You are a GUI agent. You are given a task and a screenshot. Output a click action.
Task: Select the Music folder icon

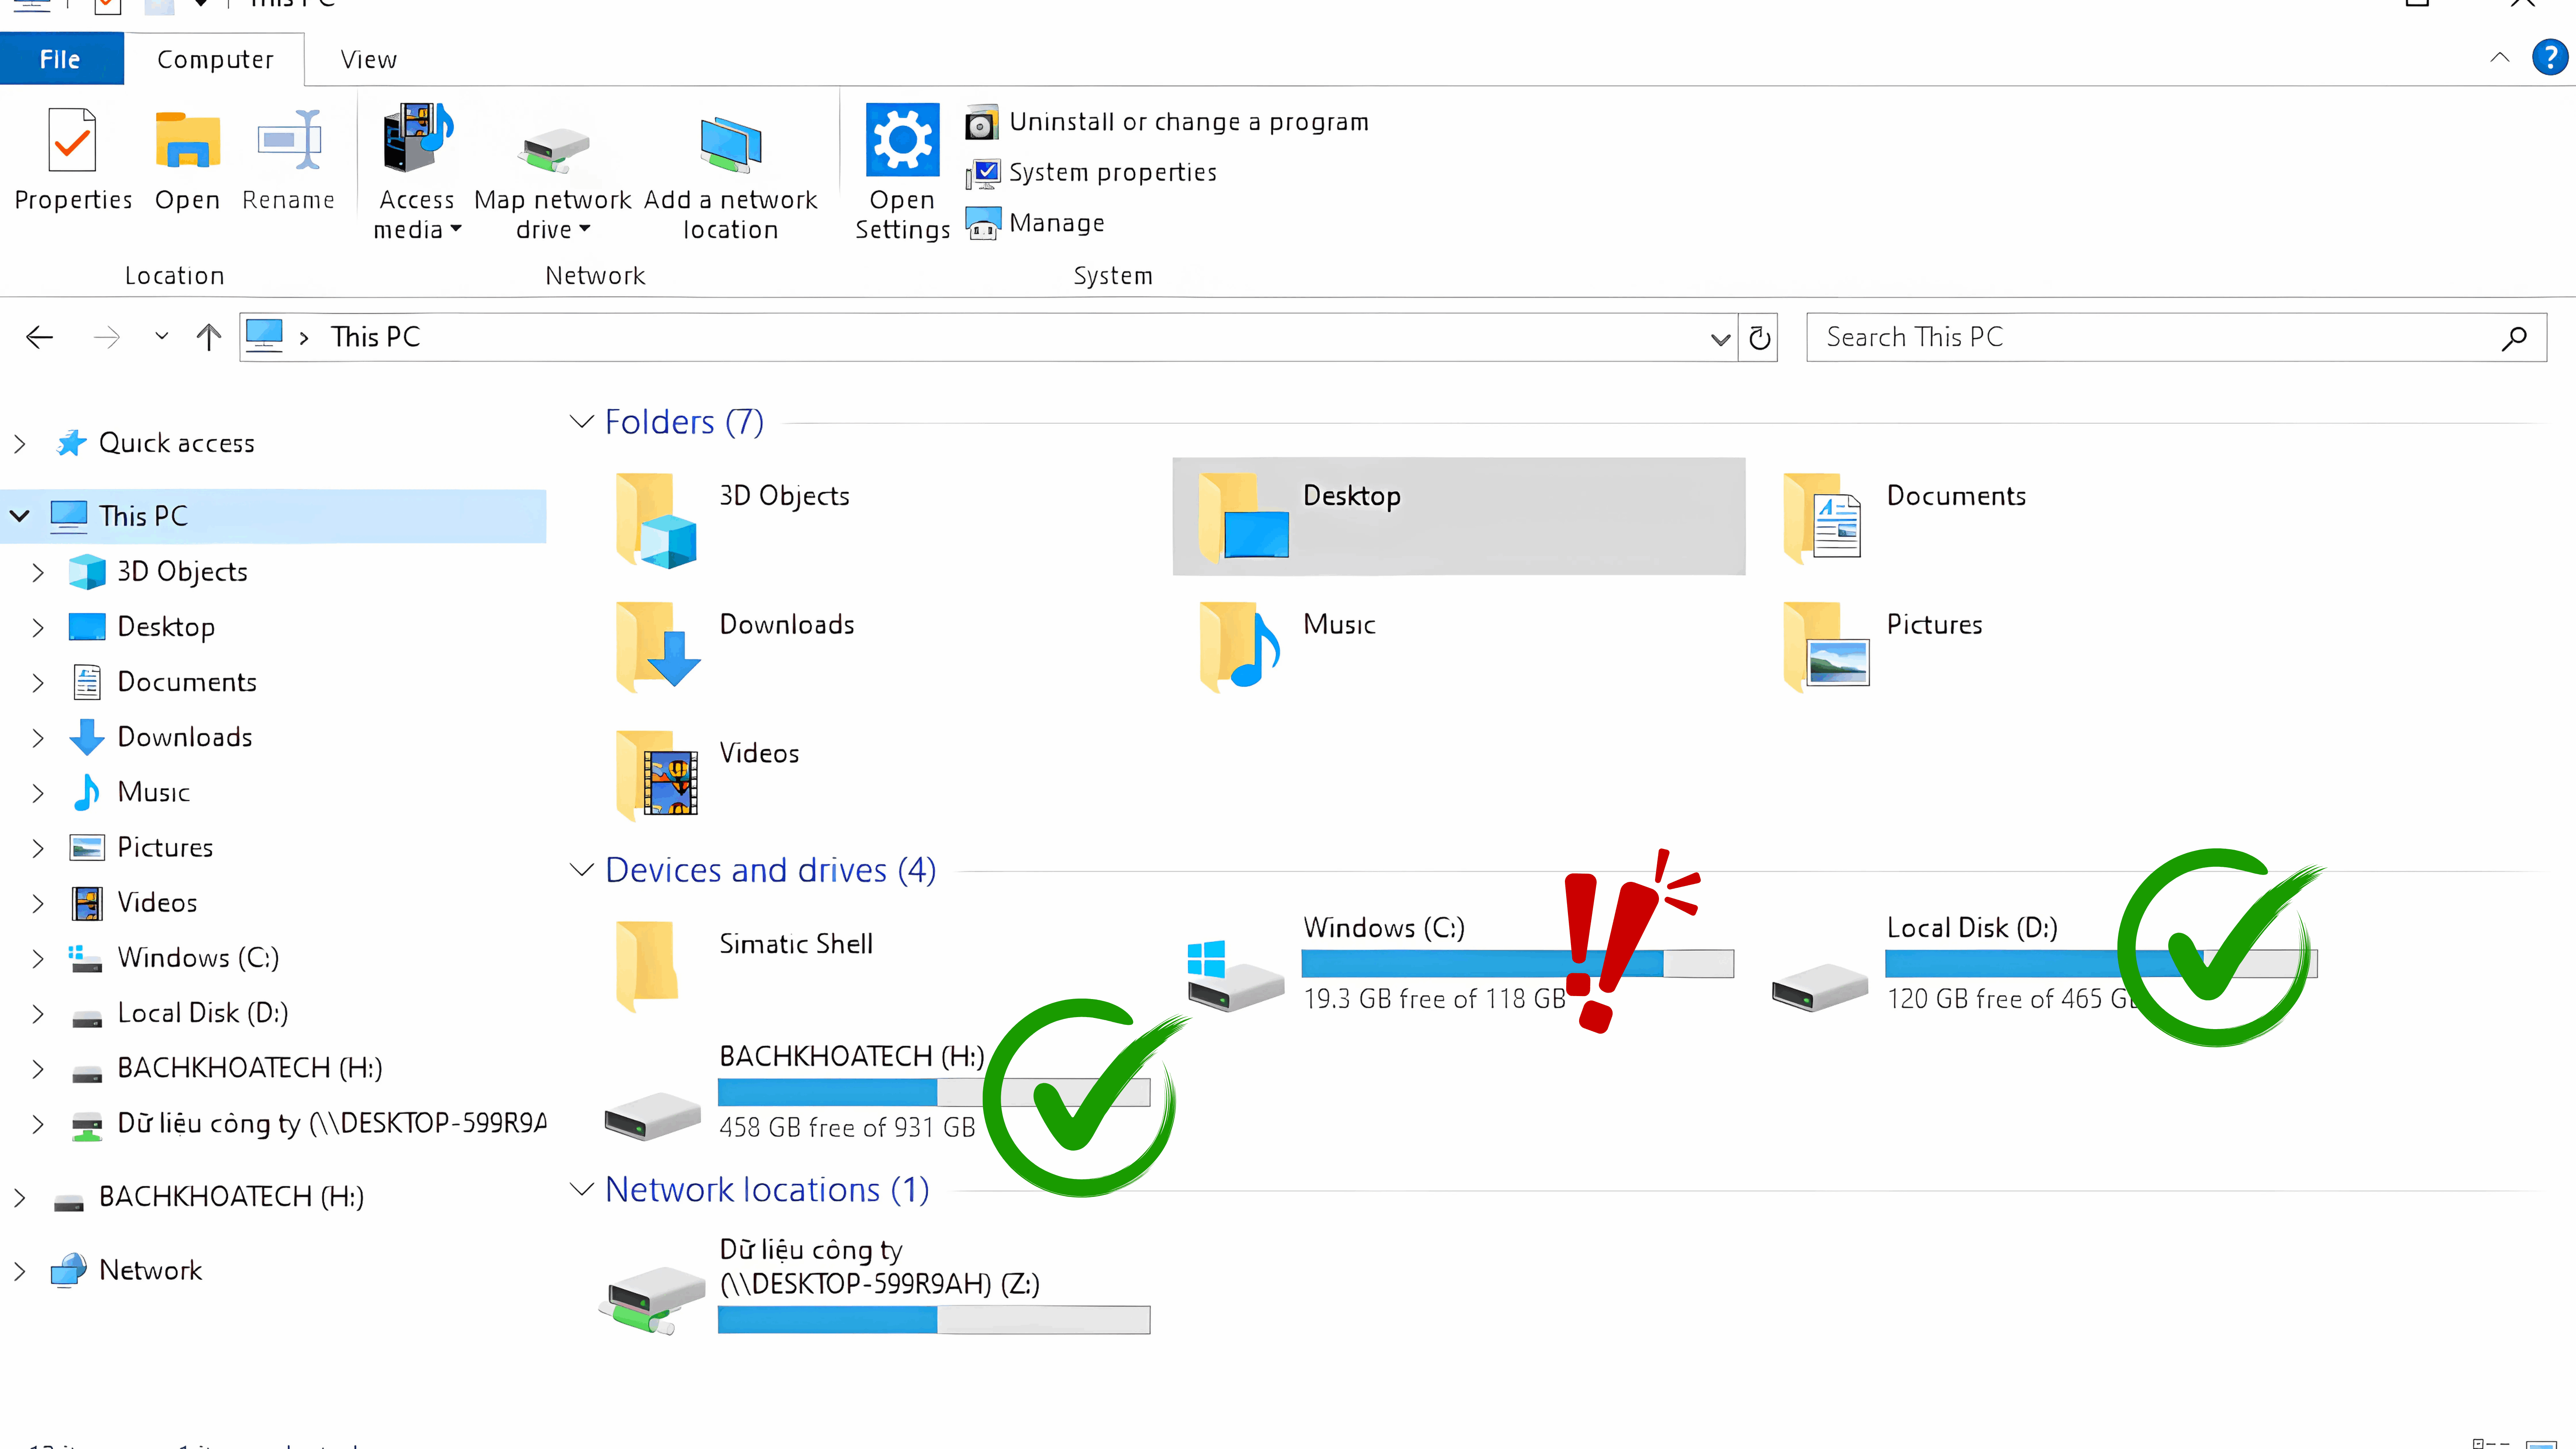pos(1240,646)
